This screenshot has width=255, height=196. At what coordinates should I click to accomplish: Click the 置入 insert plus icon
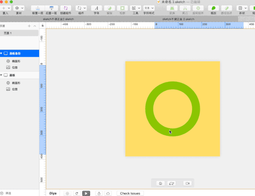(x=4, y=8)
